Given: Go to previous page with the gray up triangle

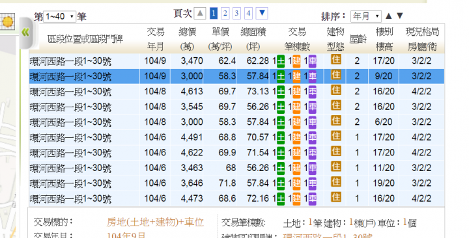Looking at the screenshot, I should pyautogui.click(x=200, y=14).
